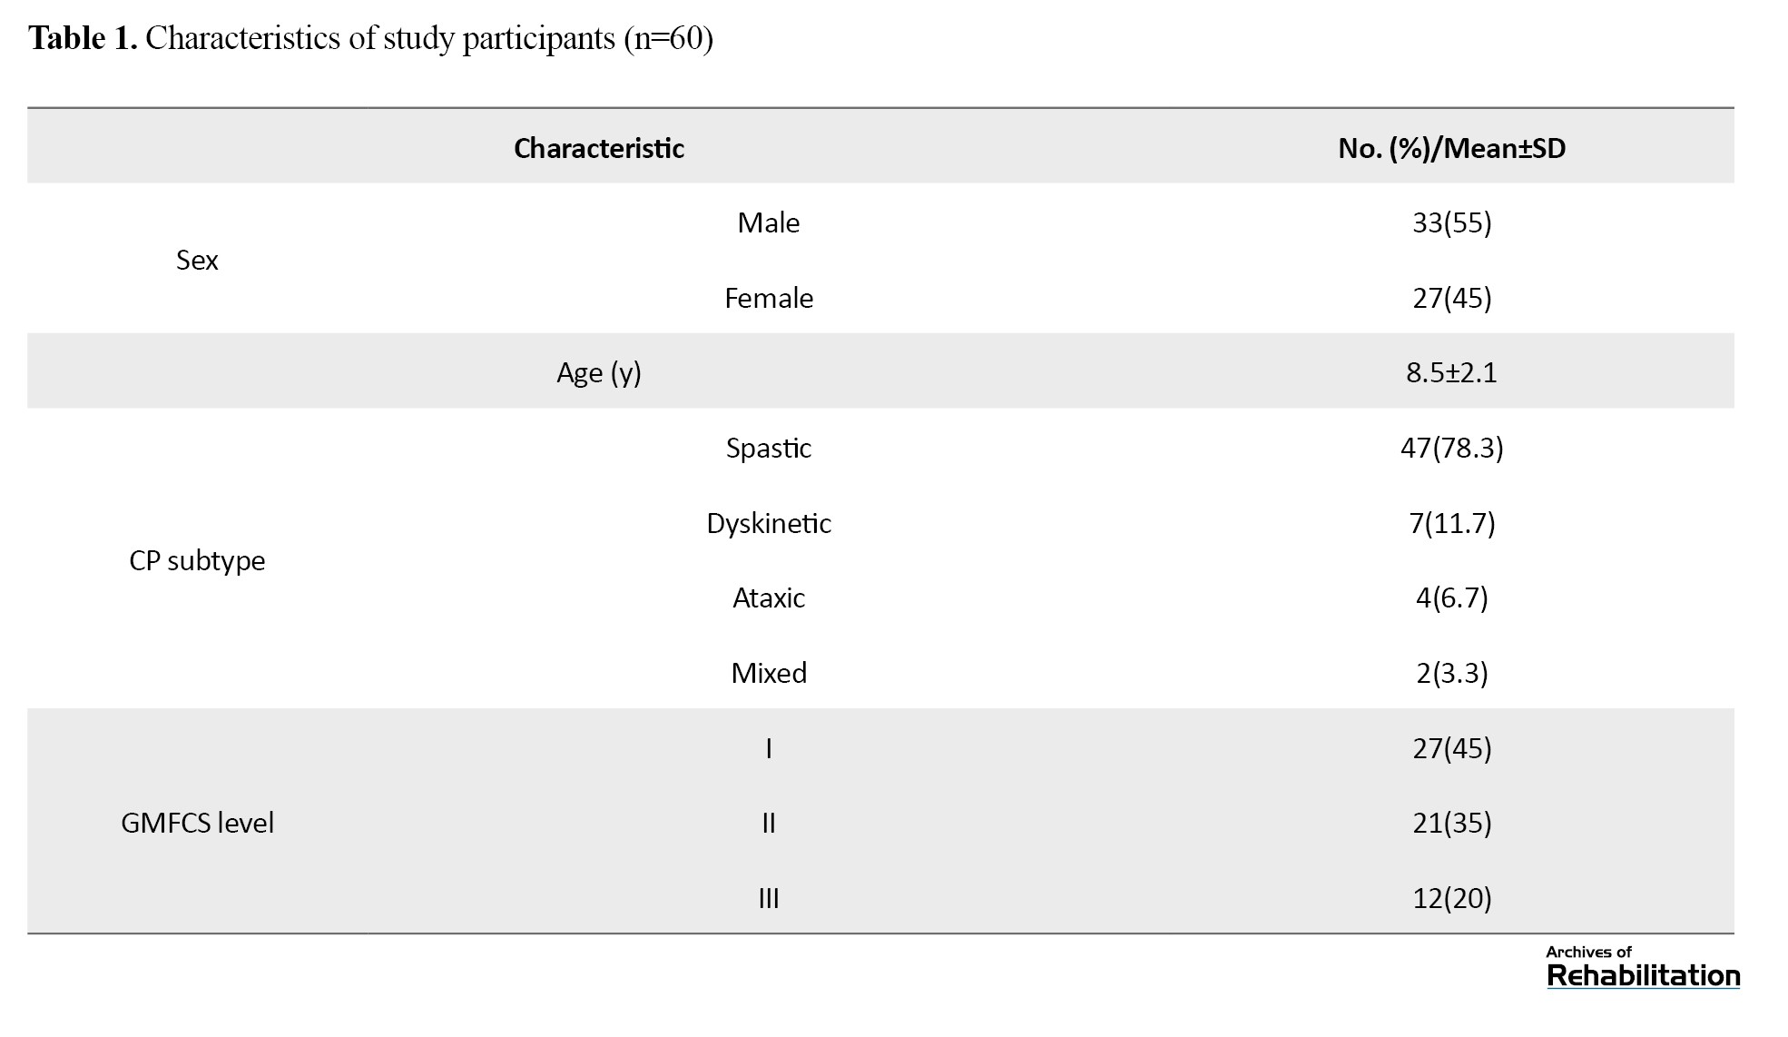This screenshot has height=1037, width=1788.
Task: Click the GMFCS level row label
Action: pyautogui.click(x=197, y=823)
